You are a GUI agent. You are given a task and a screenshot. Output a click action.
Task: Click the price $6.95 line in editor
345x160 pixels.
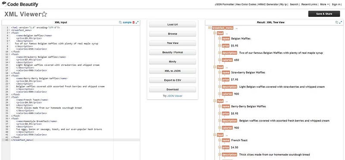29,124
